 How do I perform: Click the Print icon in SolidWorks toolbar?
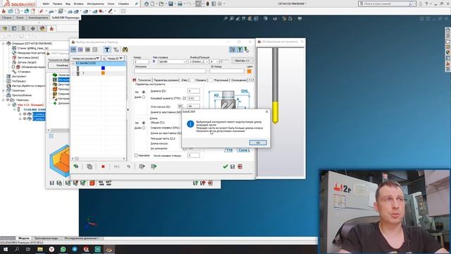pyautogui.click(x=180, y=4)
